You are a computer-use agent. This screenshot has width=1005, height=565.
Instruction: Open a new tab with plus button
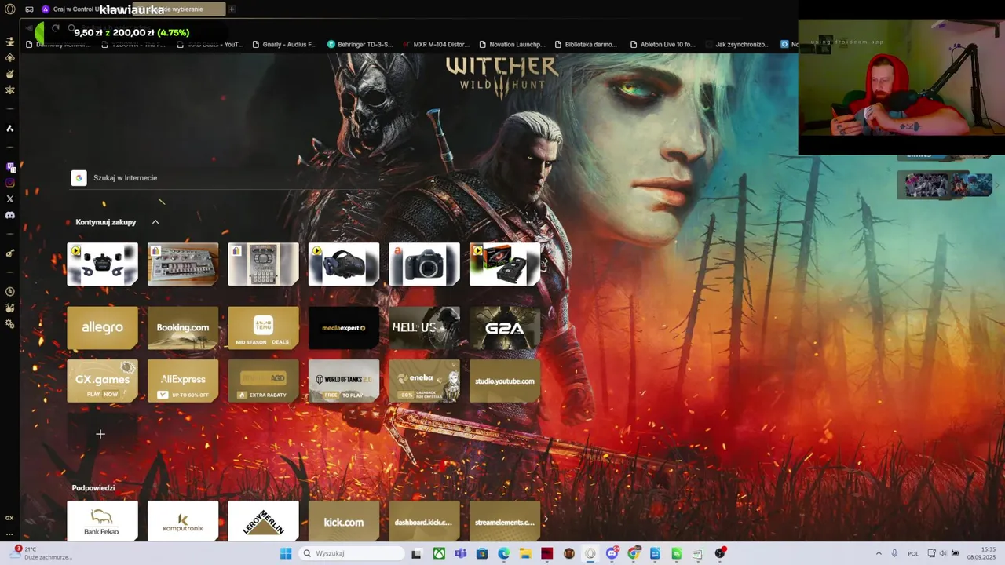point(232,9)
